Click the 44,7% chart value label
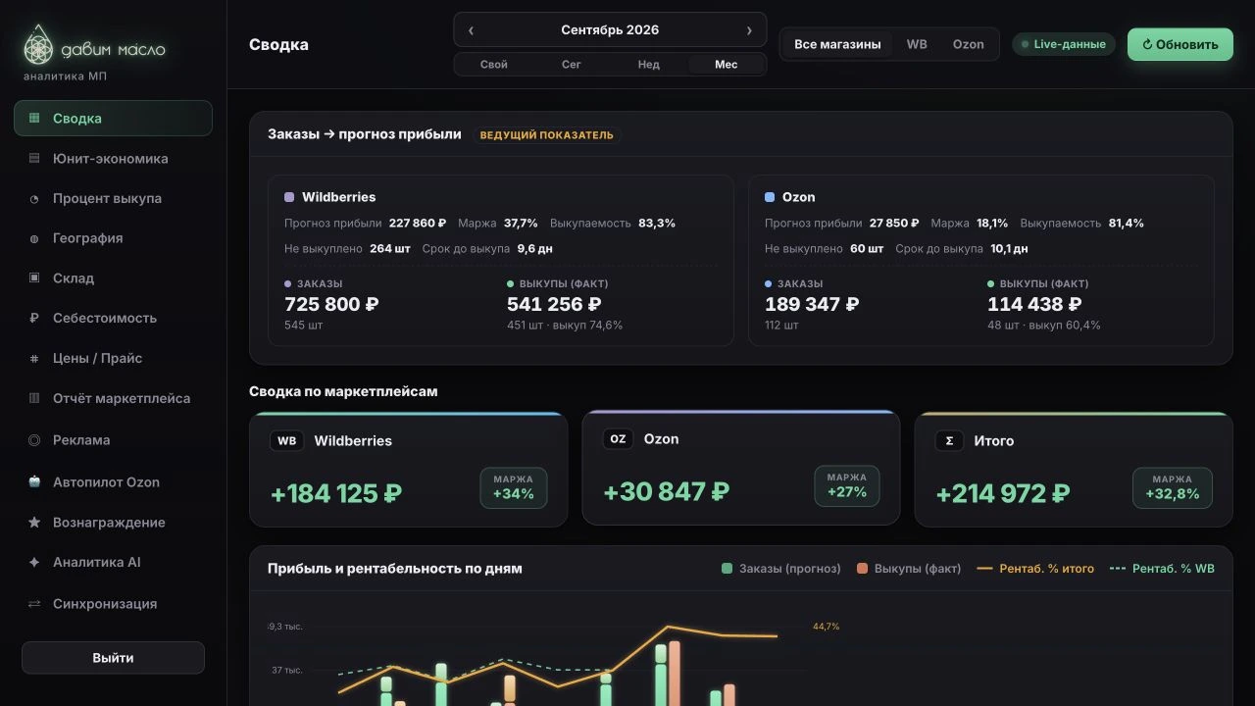The width and height of the screenshot is (1255, 706). pos(827,627)
